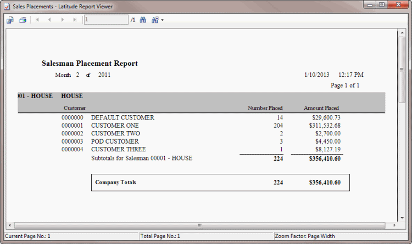Click the horizontal scrollbar thumb
This screenshot has height=244, width=412.
pyautogui.click(x=200, y=225)
